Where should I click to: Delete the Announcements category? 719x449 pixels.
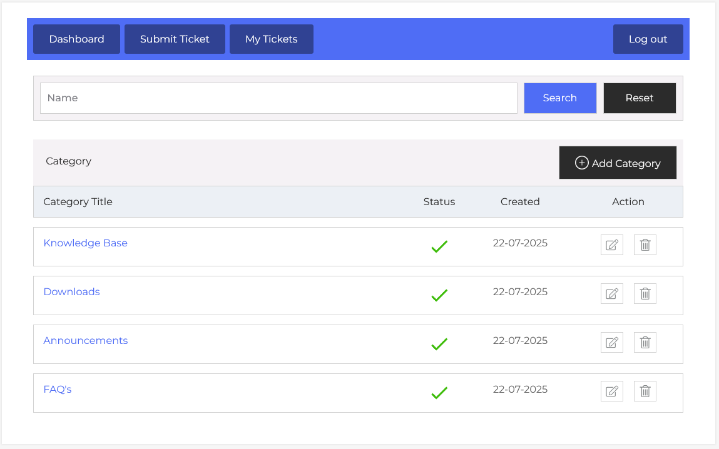645,343
